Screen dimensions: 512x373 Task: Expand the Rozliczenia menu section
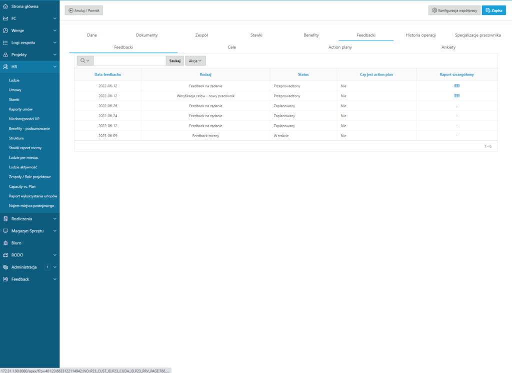[55, 219]
